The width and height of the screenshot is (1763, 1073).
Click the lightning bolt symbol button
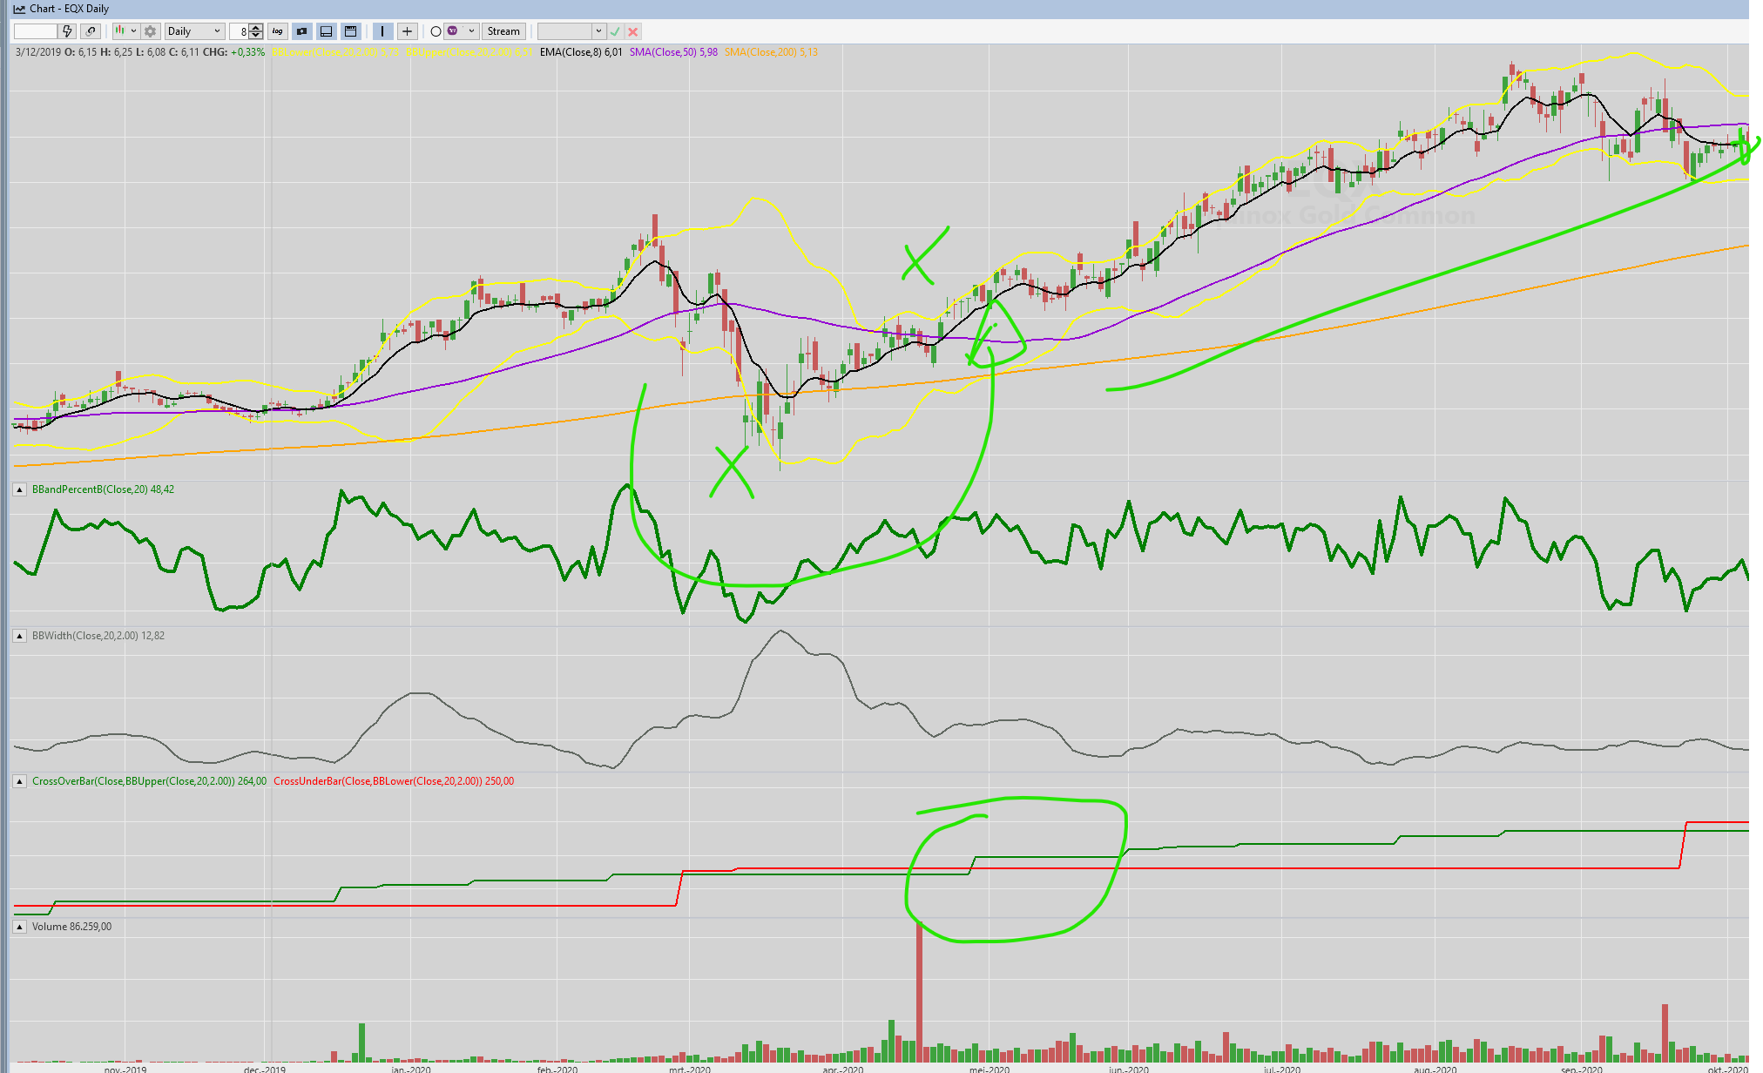point(67,31)
